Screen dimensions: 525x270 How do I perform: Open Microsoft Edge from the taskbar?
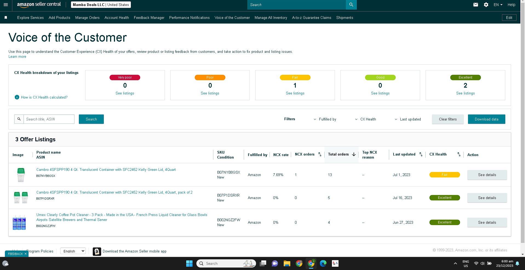323,263
